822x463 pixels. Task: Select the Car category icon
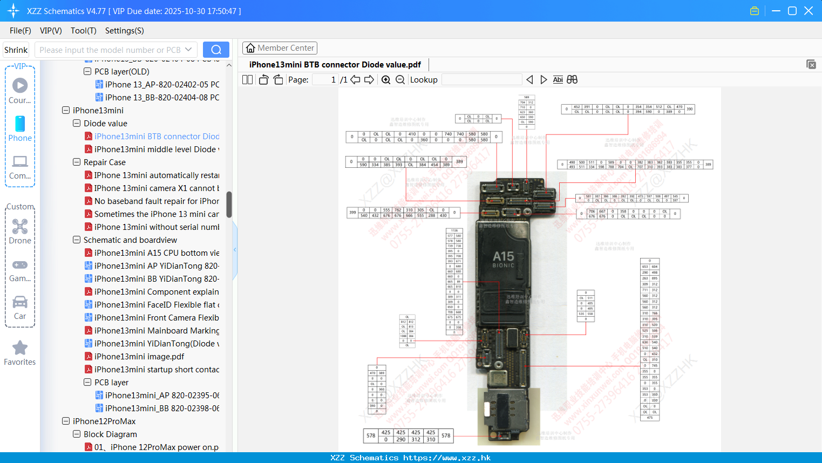pos(20,308)
